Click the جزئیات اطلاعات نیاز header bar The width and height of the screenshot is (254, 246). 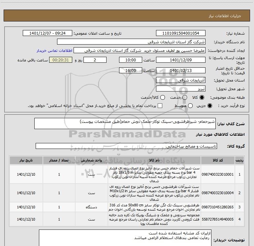127,16
